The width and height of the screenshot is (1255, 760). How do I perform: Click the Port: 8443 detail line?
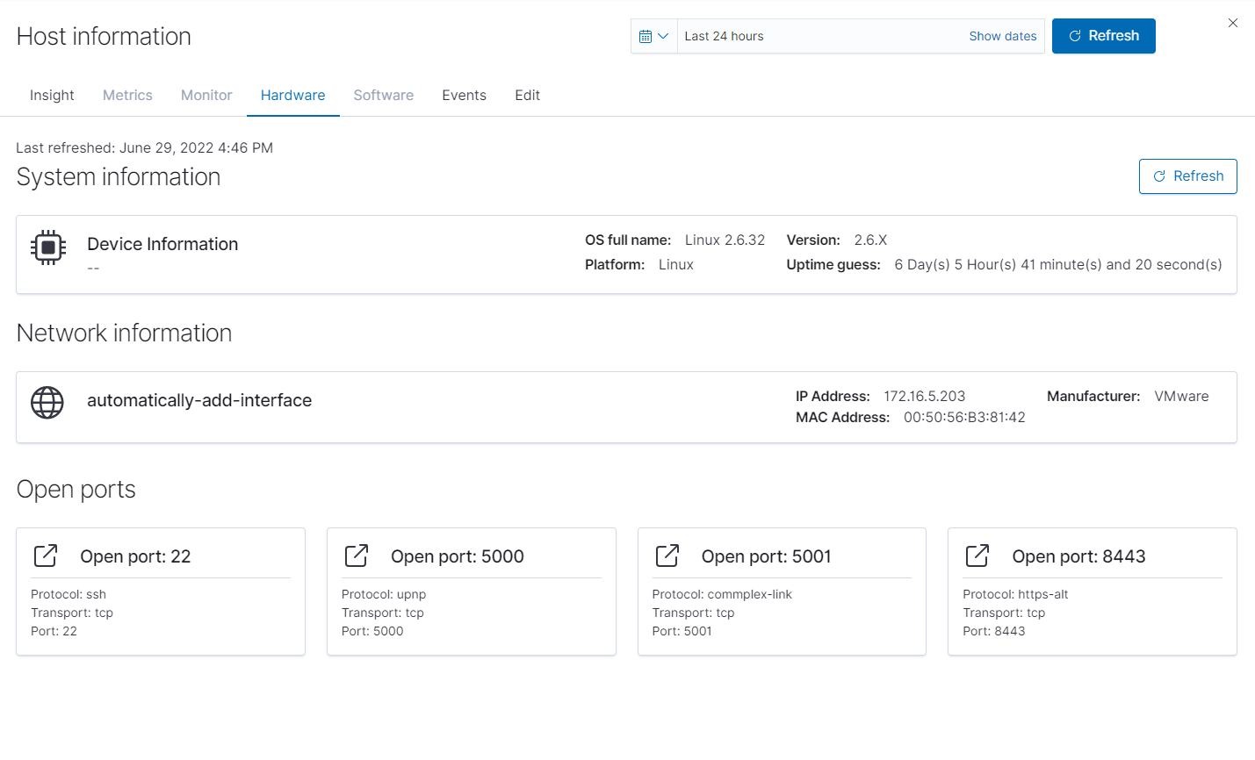point(994,631)
